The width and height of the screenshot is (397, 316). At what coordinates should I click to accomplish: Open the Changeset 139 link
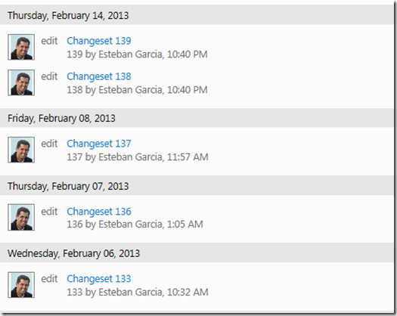pyautogui.click(x=99, y=41)
